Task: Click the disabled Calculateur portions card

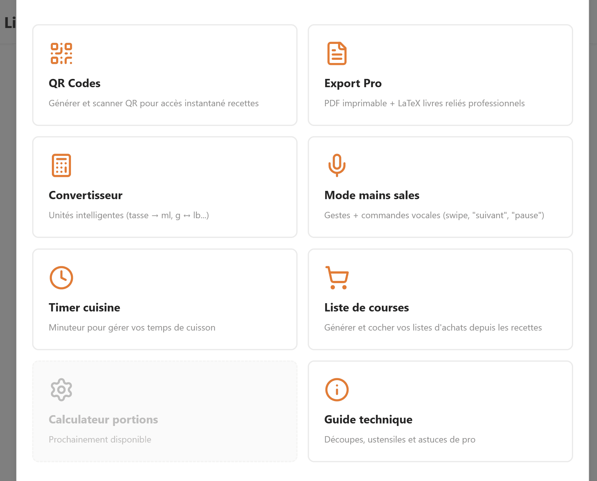Action: tap(165, 411)
